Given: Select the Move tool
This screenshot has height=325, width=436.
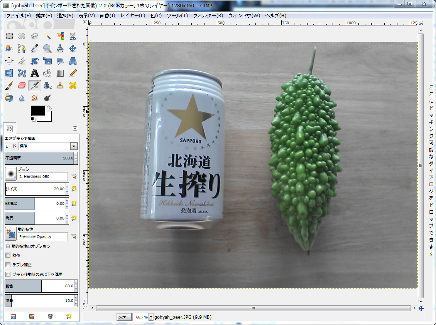Looking at the screenshot, I should [73, 49].
